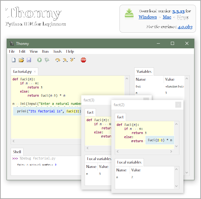Open the Linux download link
The height and width of the screenshot is (199, 201).
[x=183, y=17]
